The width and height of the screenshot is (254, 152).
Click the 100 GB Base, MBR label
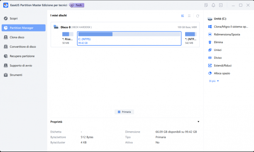187,27
